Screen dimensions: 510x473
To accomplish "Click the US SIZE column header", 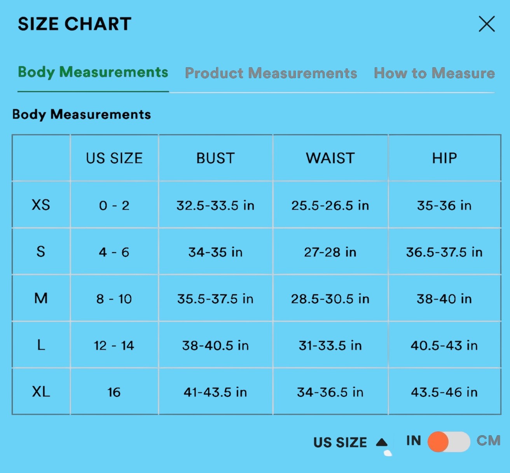I will [114, 158].
